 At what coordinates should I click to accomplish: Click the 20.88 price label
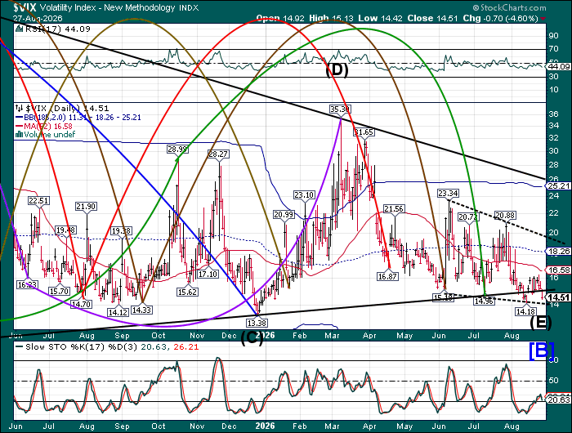click(x=505, y=215)
